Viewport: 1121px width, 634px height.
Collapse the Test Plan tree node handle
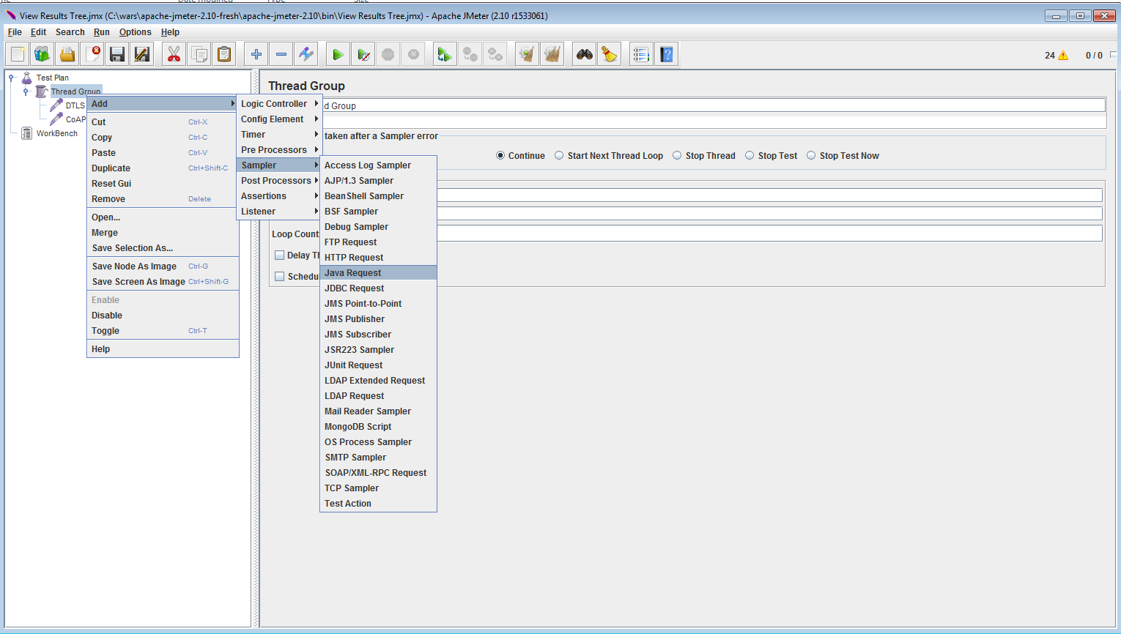12,77
